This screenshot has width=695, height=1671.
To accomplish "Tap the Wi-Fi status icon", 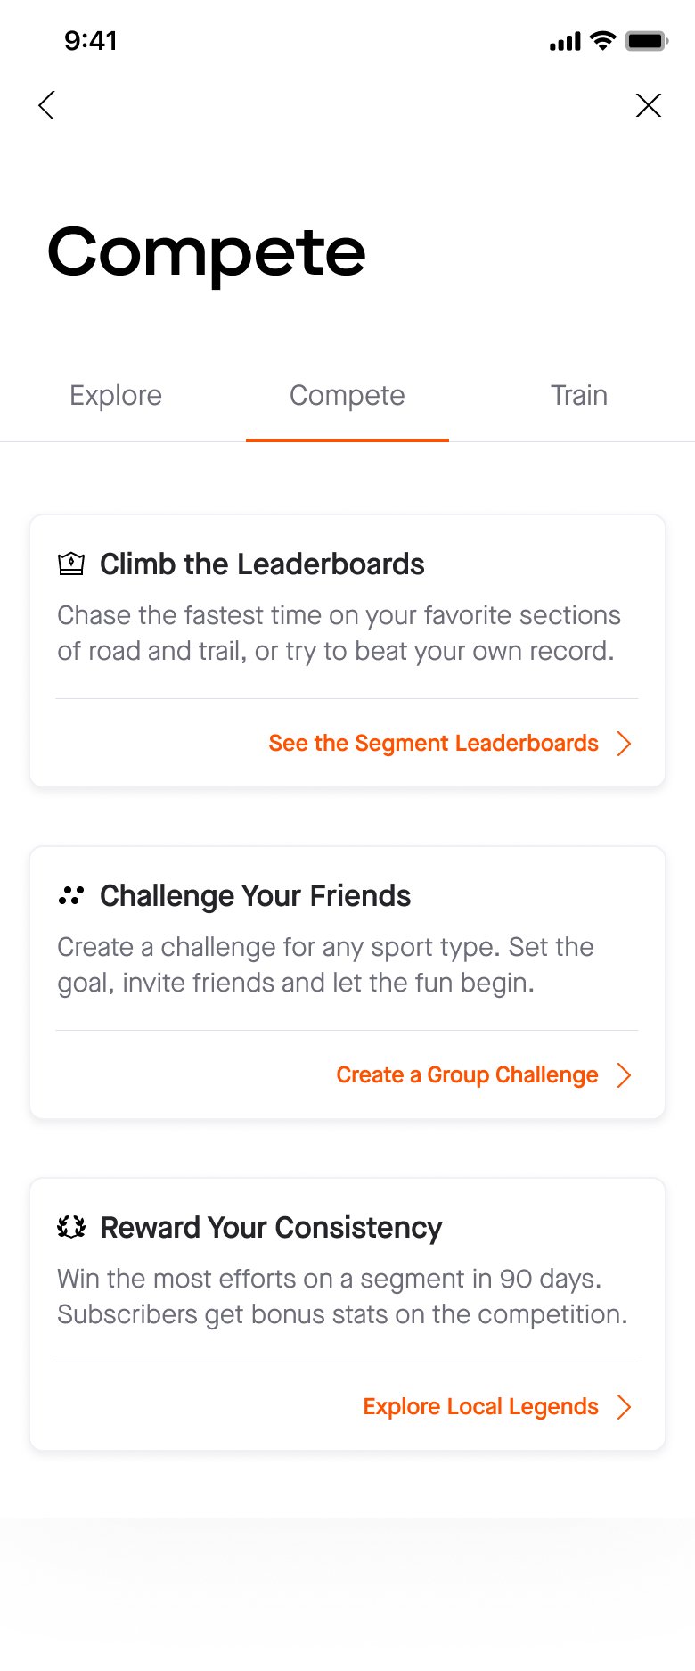I will pyautogui.click(x=603, y=41).
